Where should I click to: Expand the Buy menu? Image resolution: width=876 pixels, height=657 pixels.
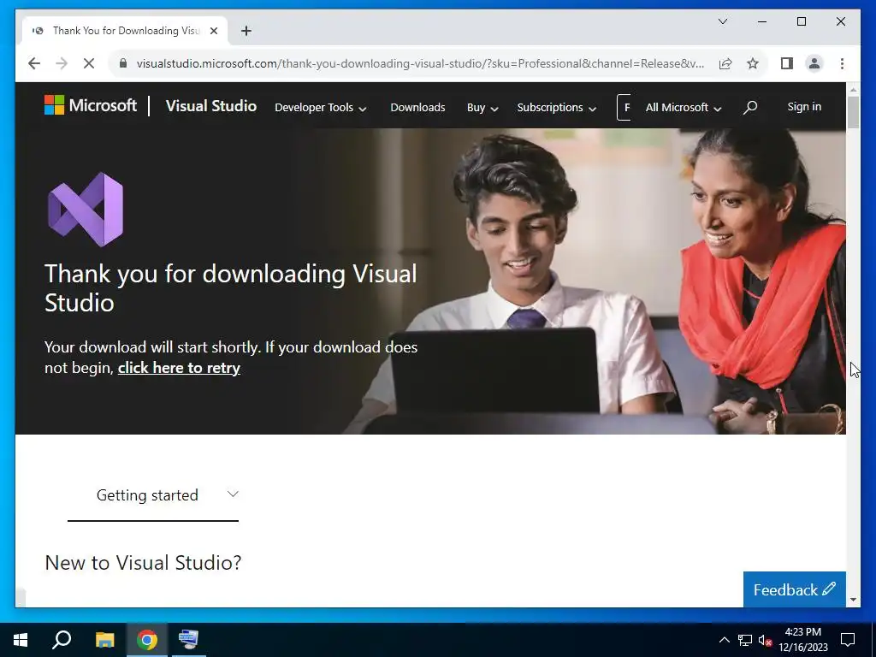pos(482,107)
